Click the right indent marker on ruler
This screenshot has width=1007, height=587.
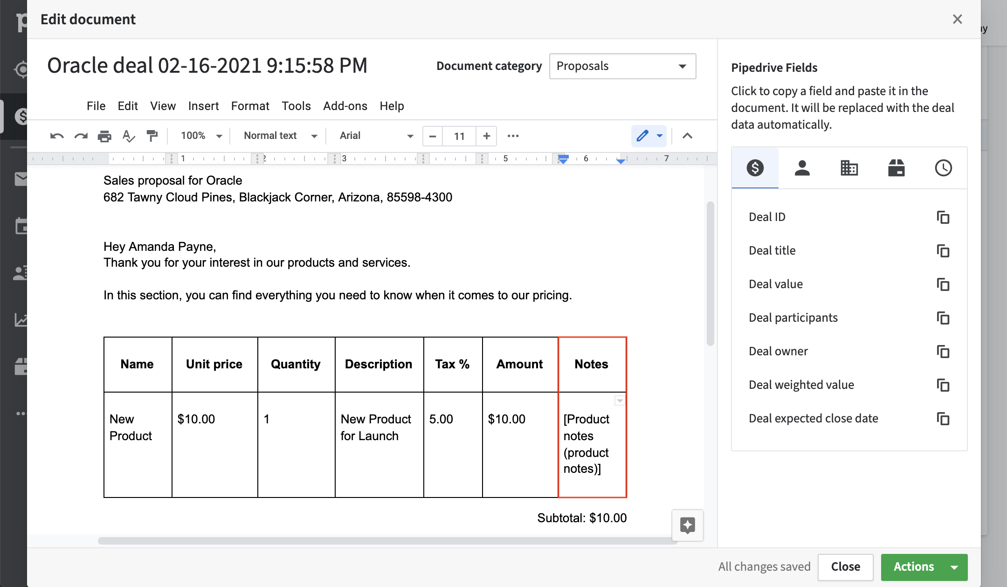621,161
